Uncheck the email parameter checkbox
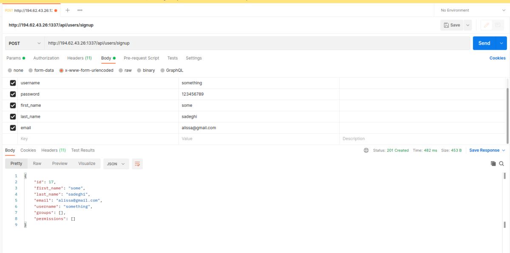This screenshot has height=253, width=510. [x=13, y=128]
